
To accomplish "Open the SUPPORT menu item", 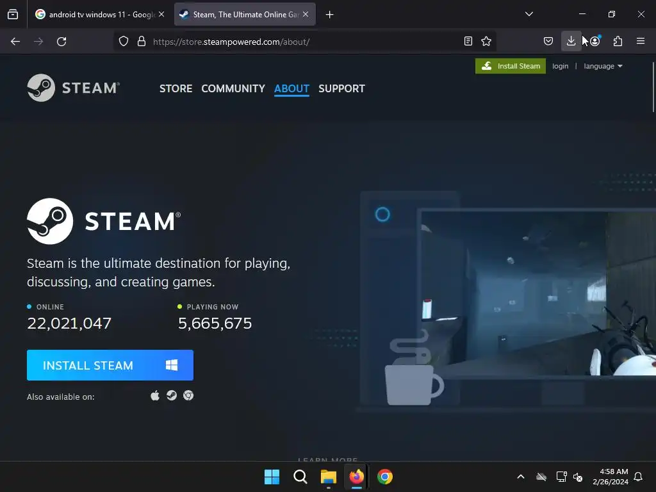I will point(342,88).
